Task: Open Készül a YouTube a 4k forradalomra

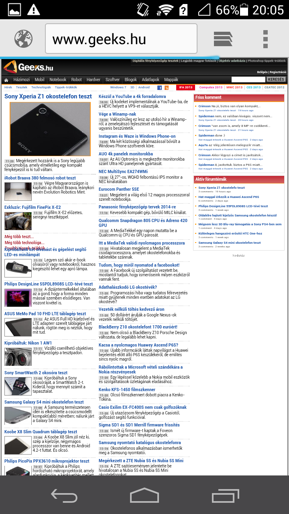Action: (132, 96)
